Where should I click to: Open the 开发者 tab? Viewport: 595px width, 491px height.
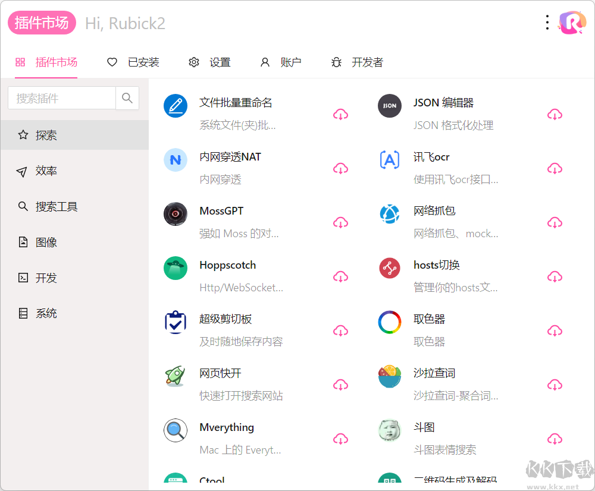point(356,62)
